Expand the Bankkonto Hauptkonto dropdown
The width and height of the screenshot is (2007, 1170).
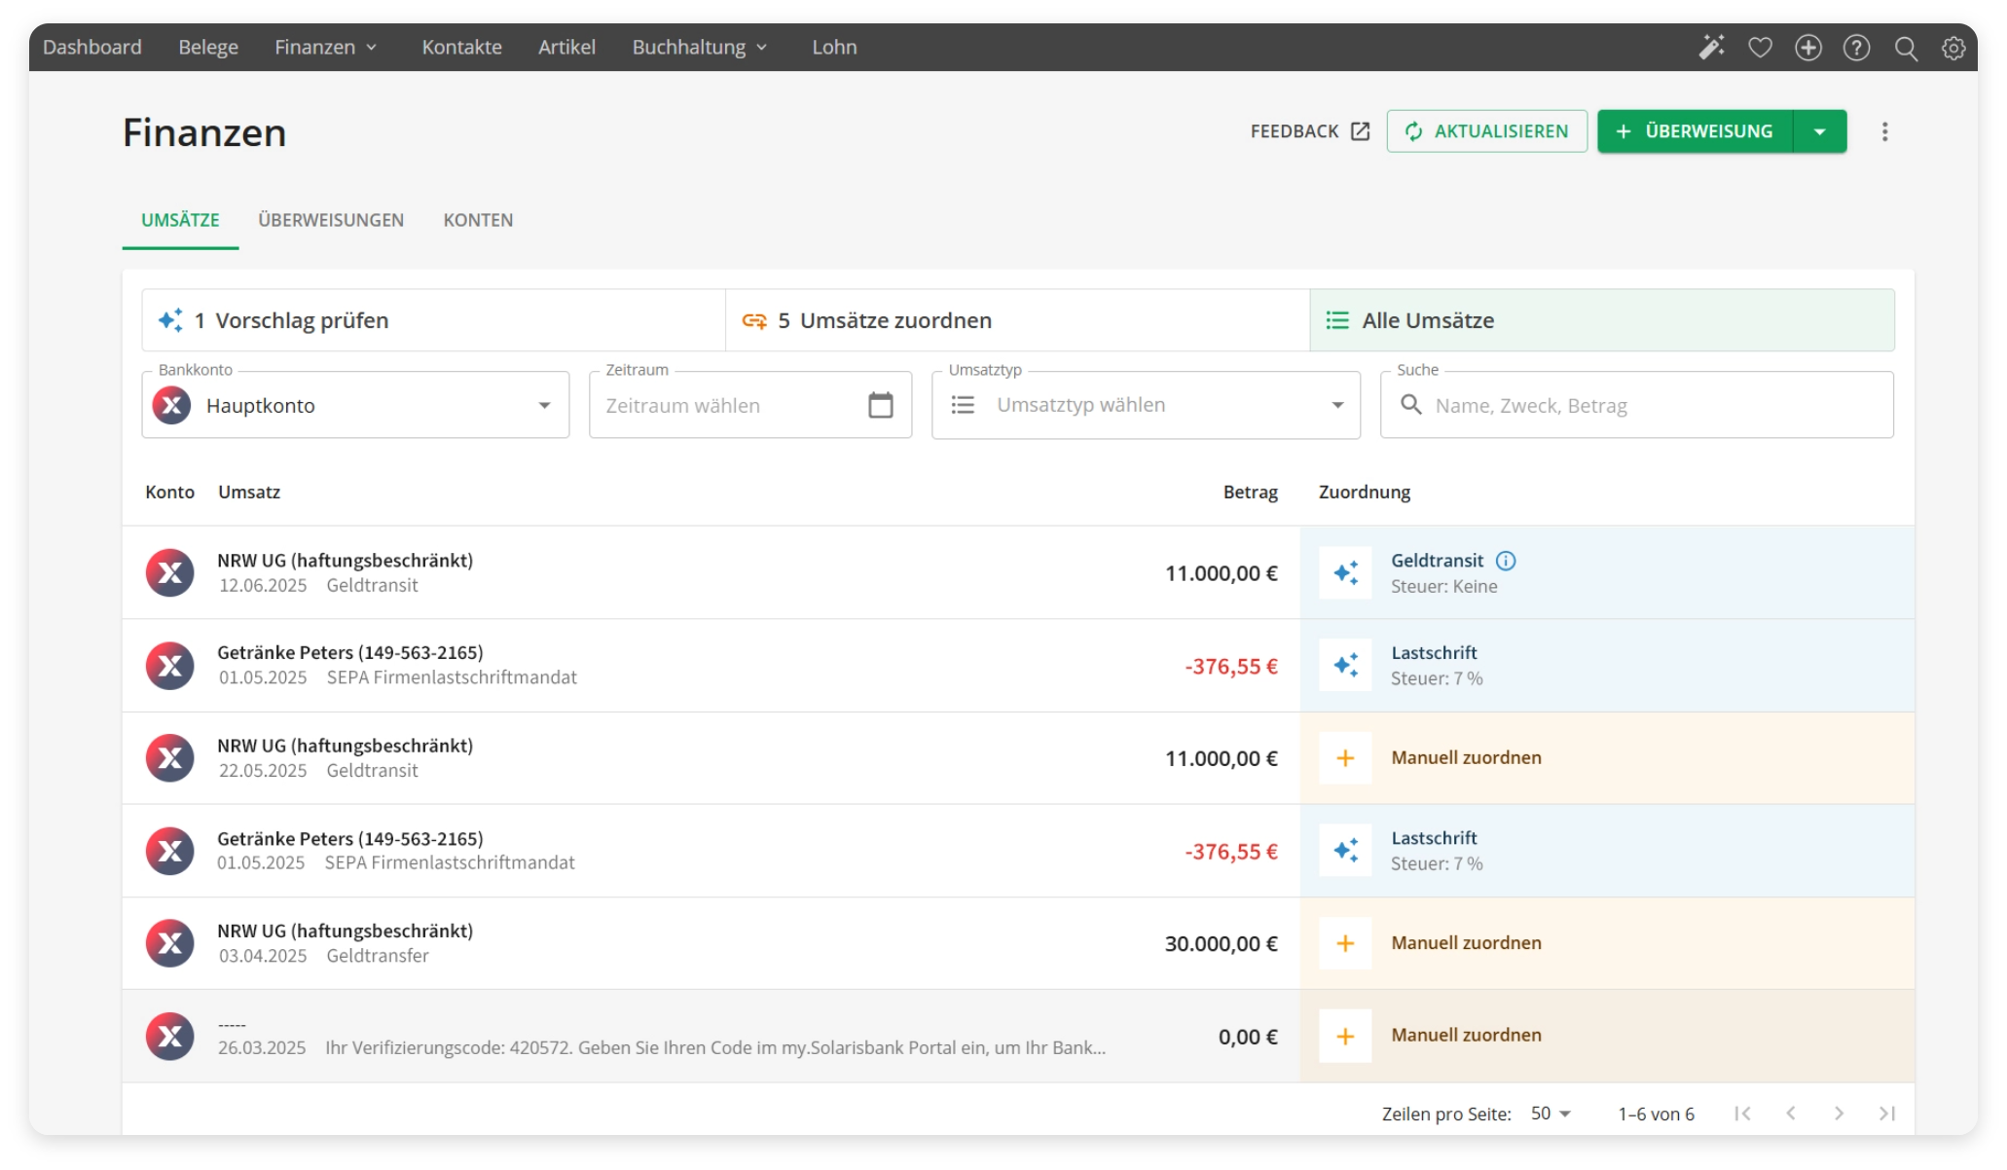click(x=544, y=405)
